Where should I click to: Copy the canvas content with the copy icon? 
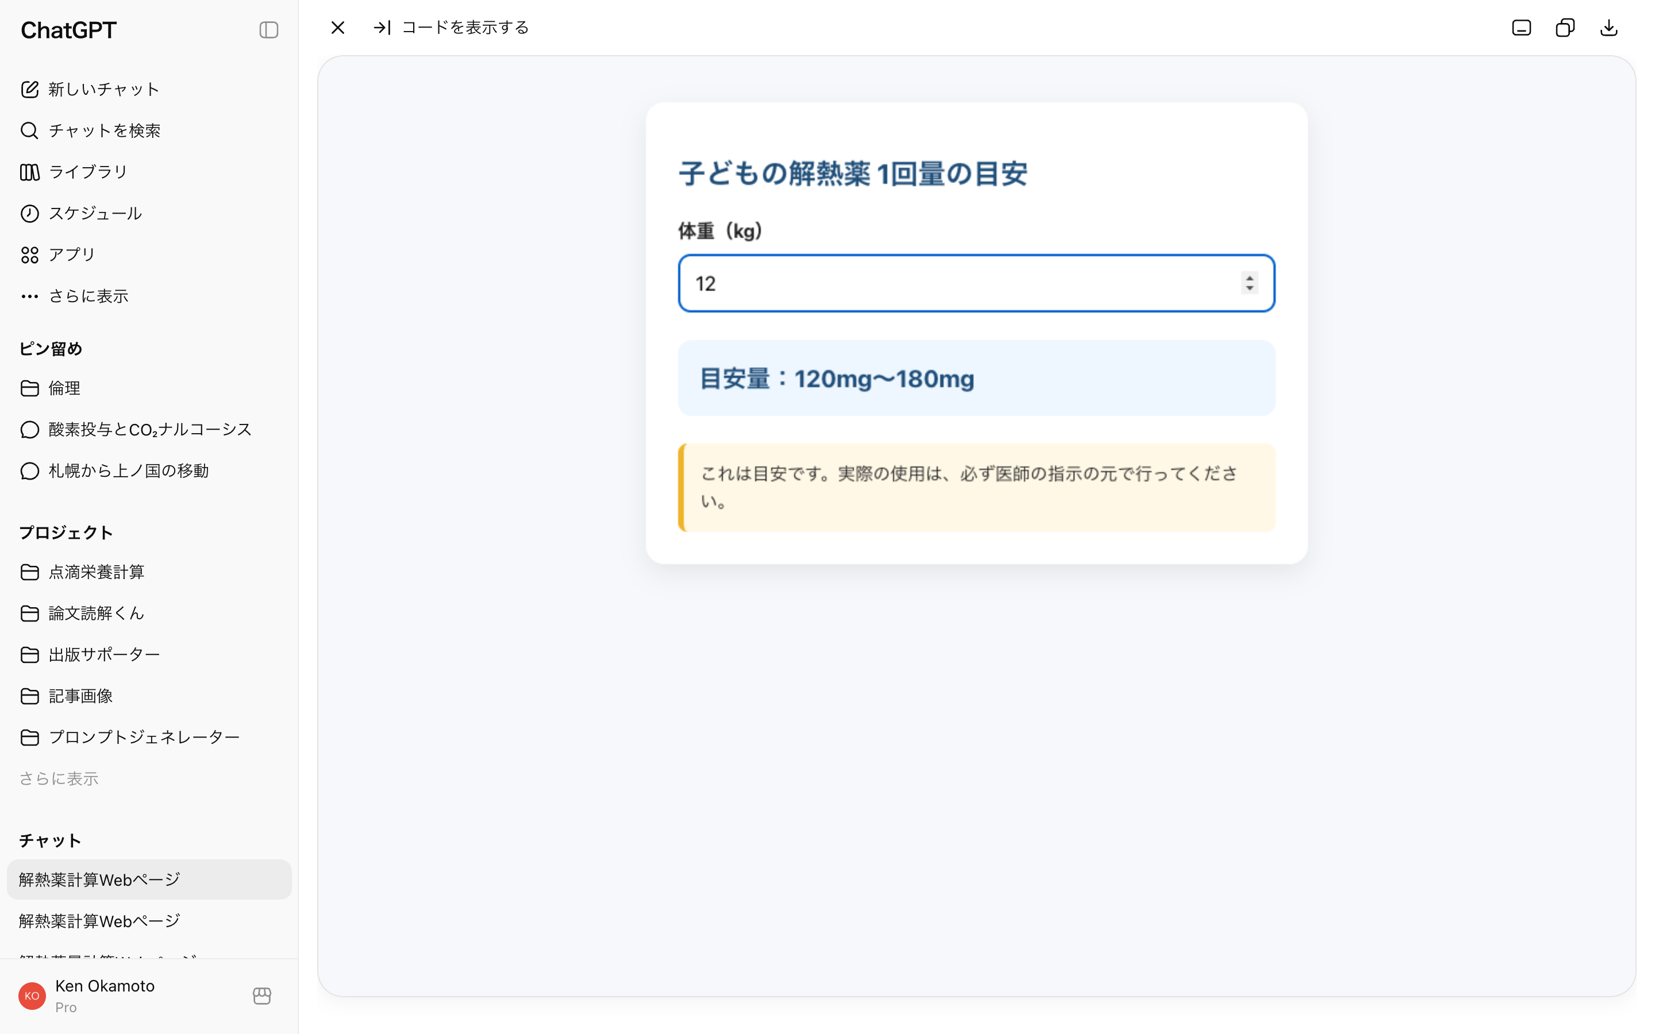point(1565,28)
